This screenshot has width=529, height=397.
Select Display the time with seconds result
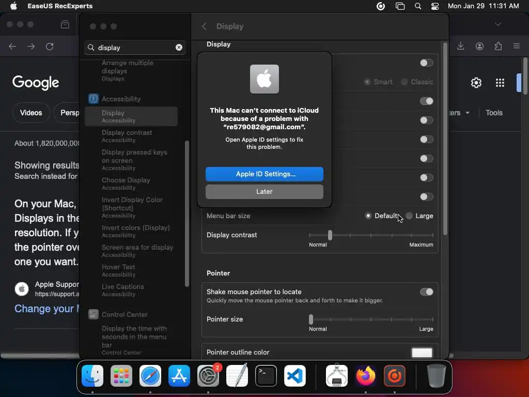132,340
